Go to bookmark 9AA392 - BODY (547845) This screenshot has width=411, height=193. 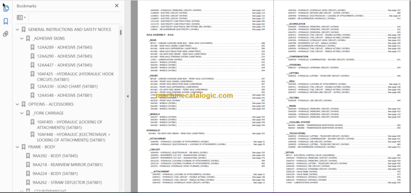coord(55,156)
